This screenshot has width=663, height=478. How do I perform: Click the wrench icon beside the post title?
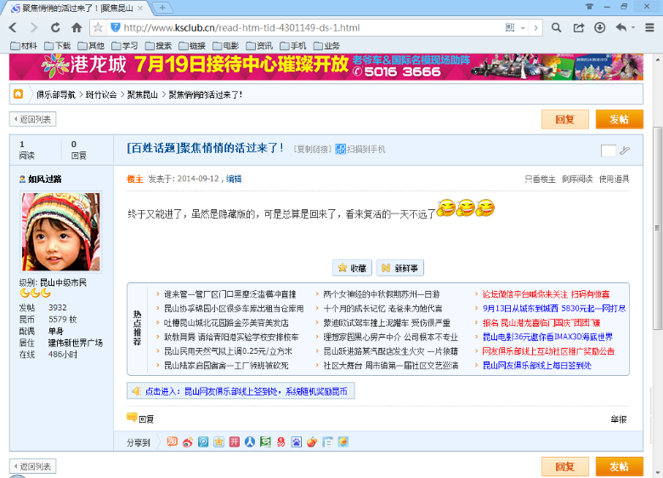(x=625, y=151)
